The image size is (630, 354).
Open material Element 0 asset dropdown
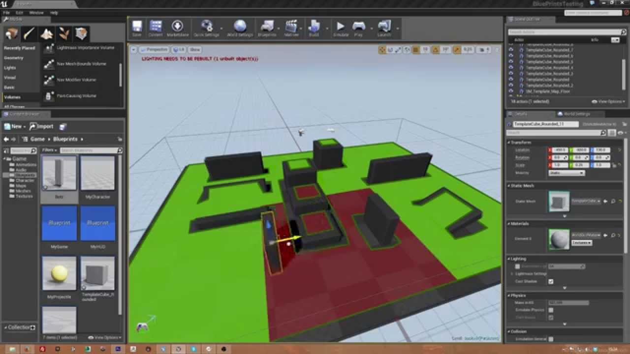586,235
